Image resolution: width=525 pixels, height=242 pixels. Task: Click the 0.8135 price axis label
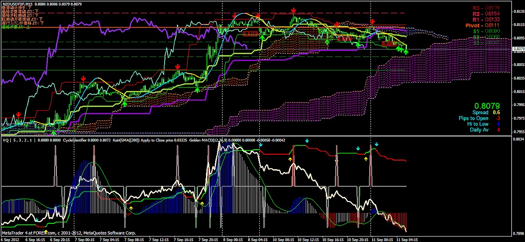(x=518, y=11)
